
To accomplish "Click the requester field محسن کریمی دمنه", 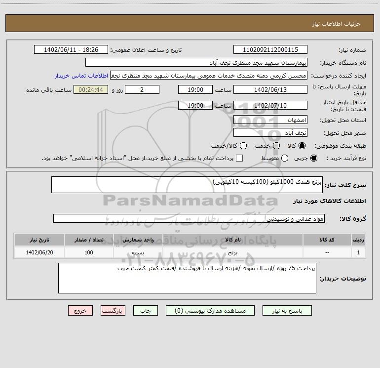I will click(x=209, y=75).
